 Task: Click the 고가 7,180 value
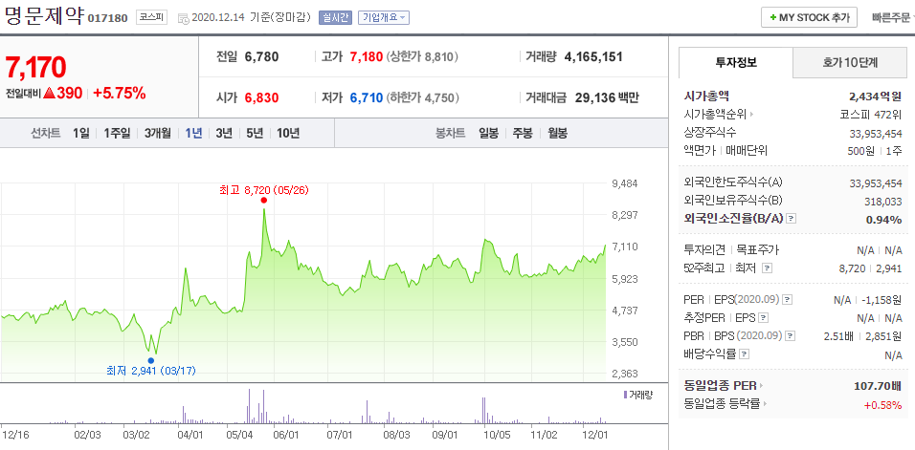click(366, 57)
